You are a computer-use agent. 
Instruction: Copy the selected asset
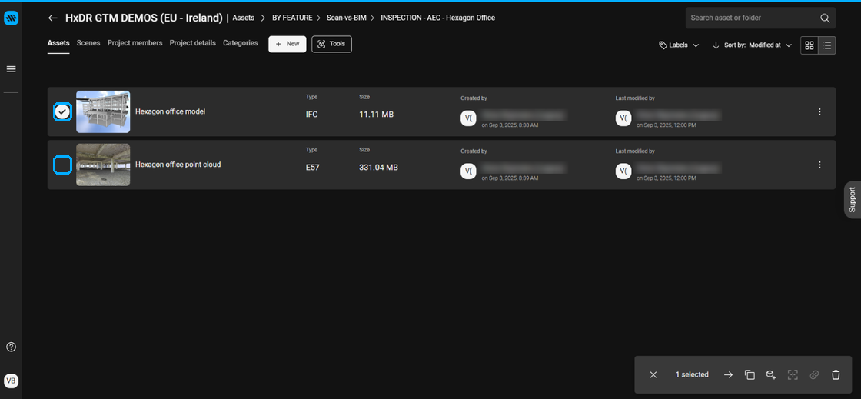[x=750, y=375]
